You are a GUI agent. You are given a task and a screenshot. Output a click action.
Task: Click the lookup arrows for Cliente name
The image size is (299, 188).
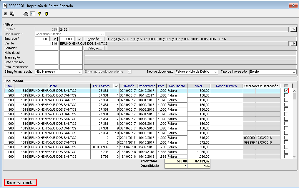293,44
